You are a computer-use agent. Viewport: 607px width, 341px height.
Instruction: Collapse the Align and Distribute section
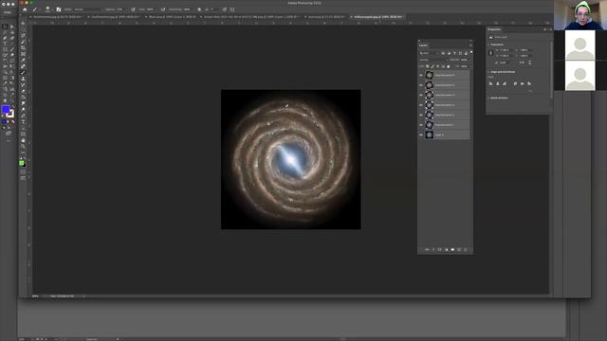(x=488, y=72)
